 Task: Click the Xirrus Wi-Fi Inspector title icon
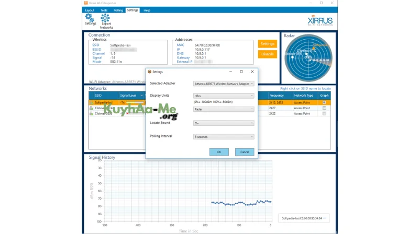(86, 3)
